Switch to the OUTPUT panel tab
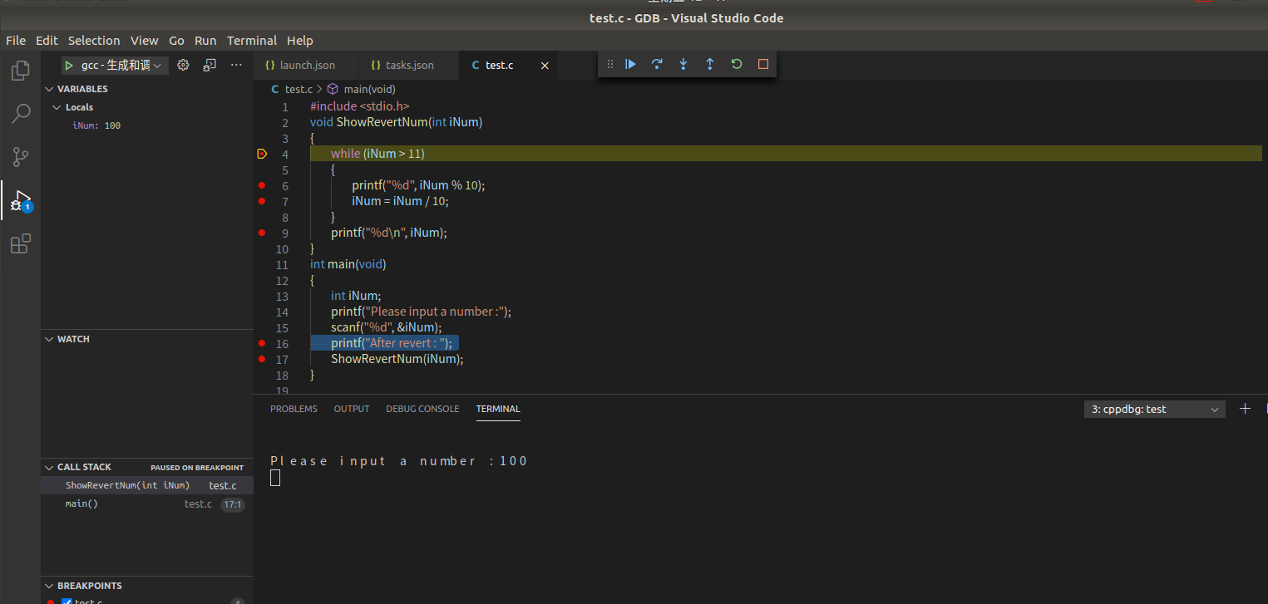Image resolution: width=1268 pixels, height=604 pixels. [x=352, y=409]
